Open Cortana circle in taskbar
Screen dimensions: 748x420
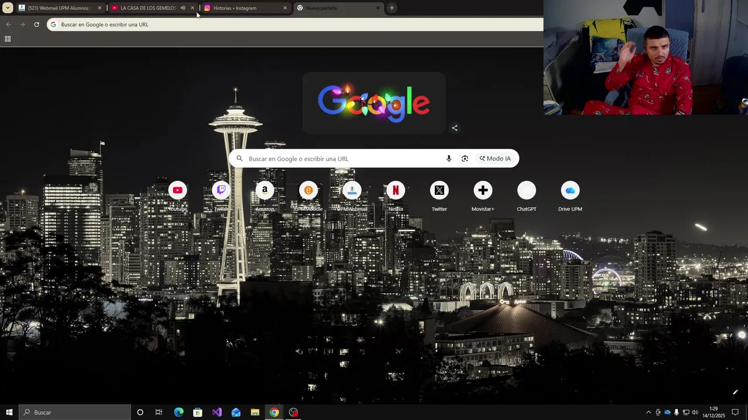140,412
